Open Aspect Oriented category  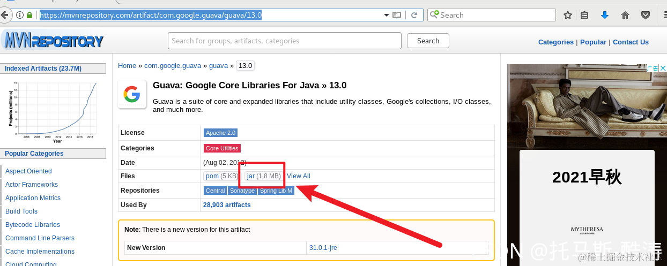[x=28, y=171]
